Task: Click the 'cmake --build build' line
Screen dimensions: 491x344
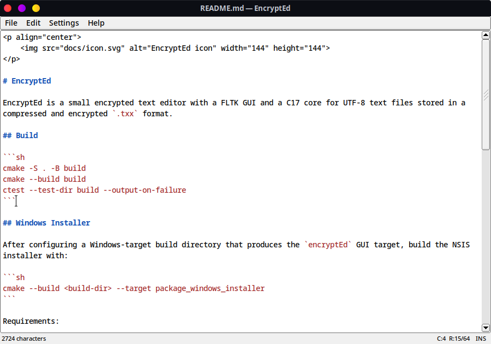Action: pyautogui.click(x=44, y=179)
